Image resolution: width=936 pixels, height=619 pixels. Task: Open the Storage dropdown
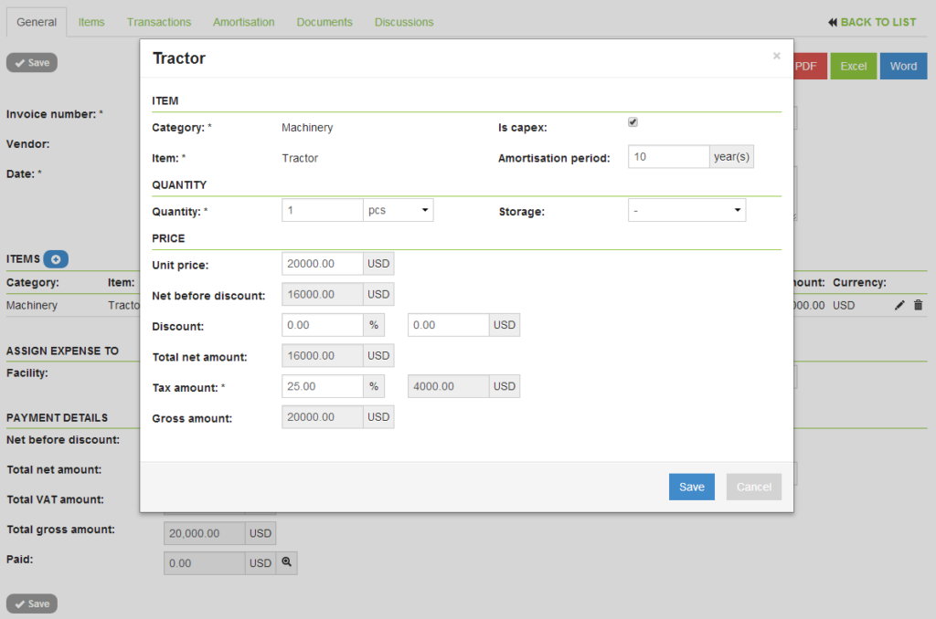point(687,211)
